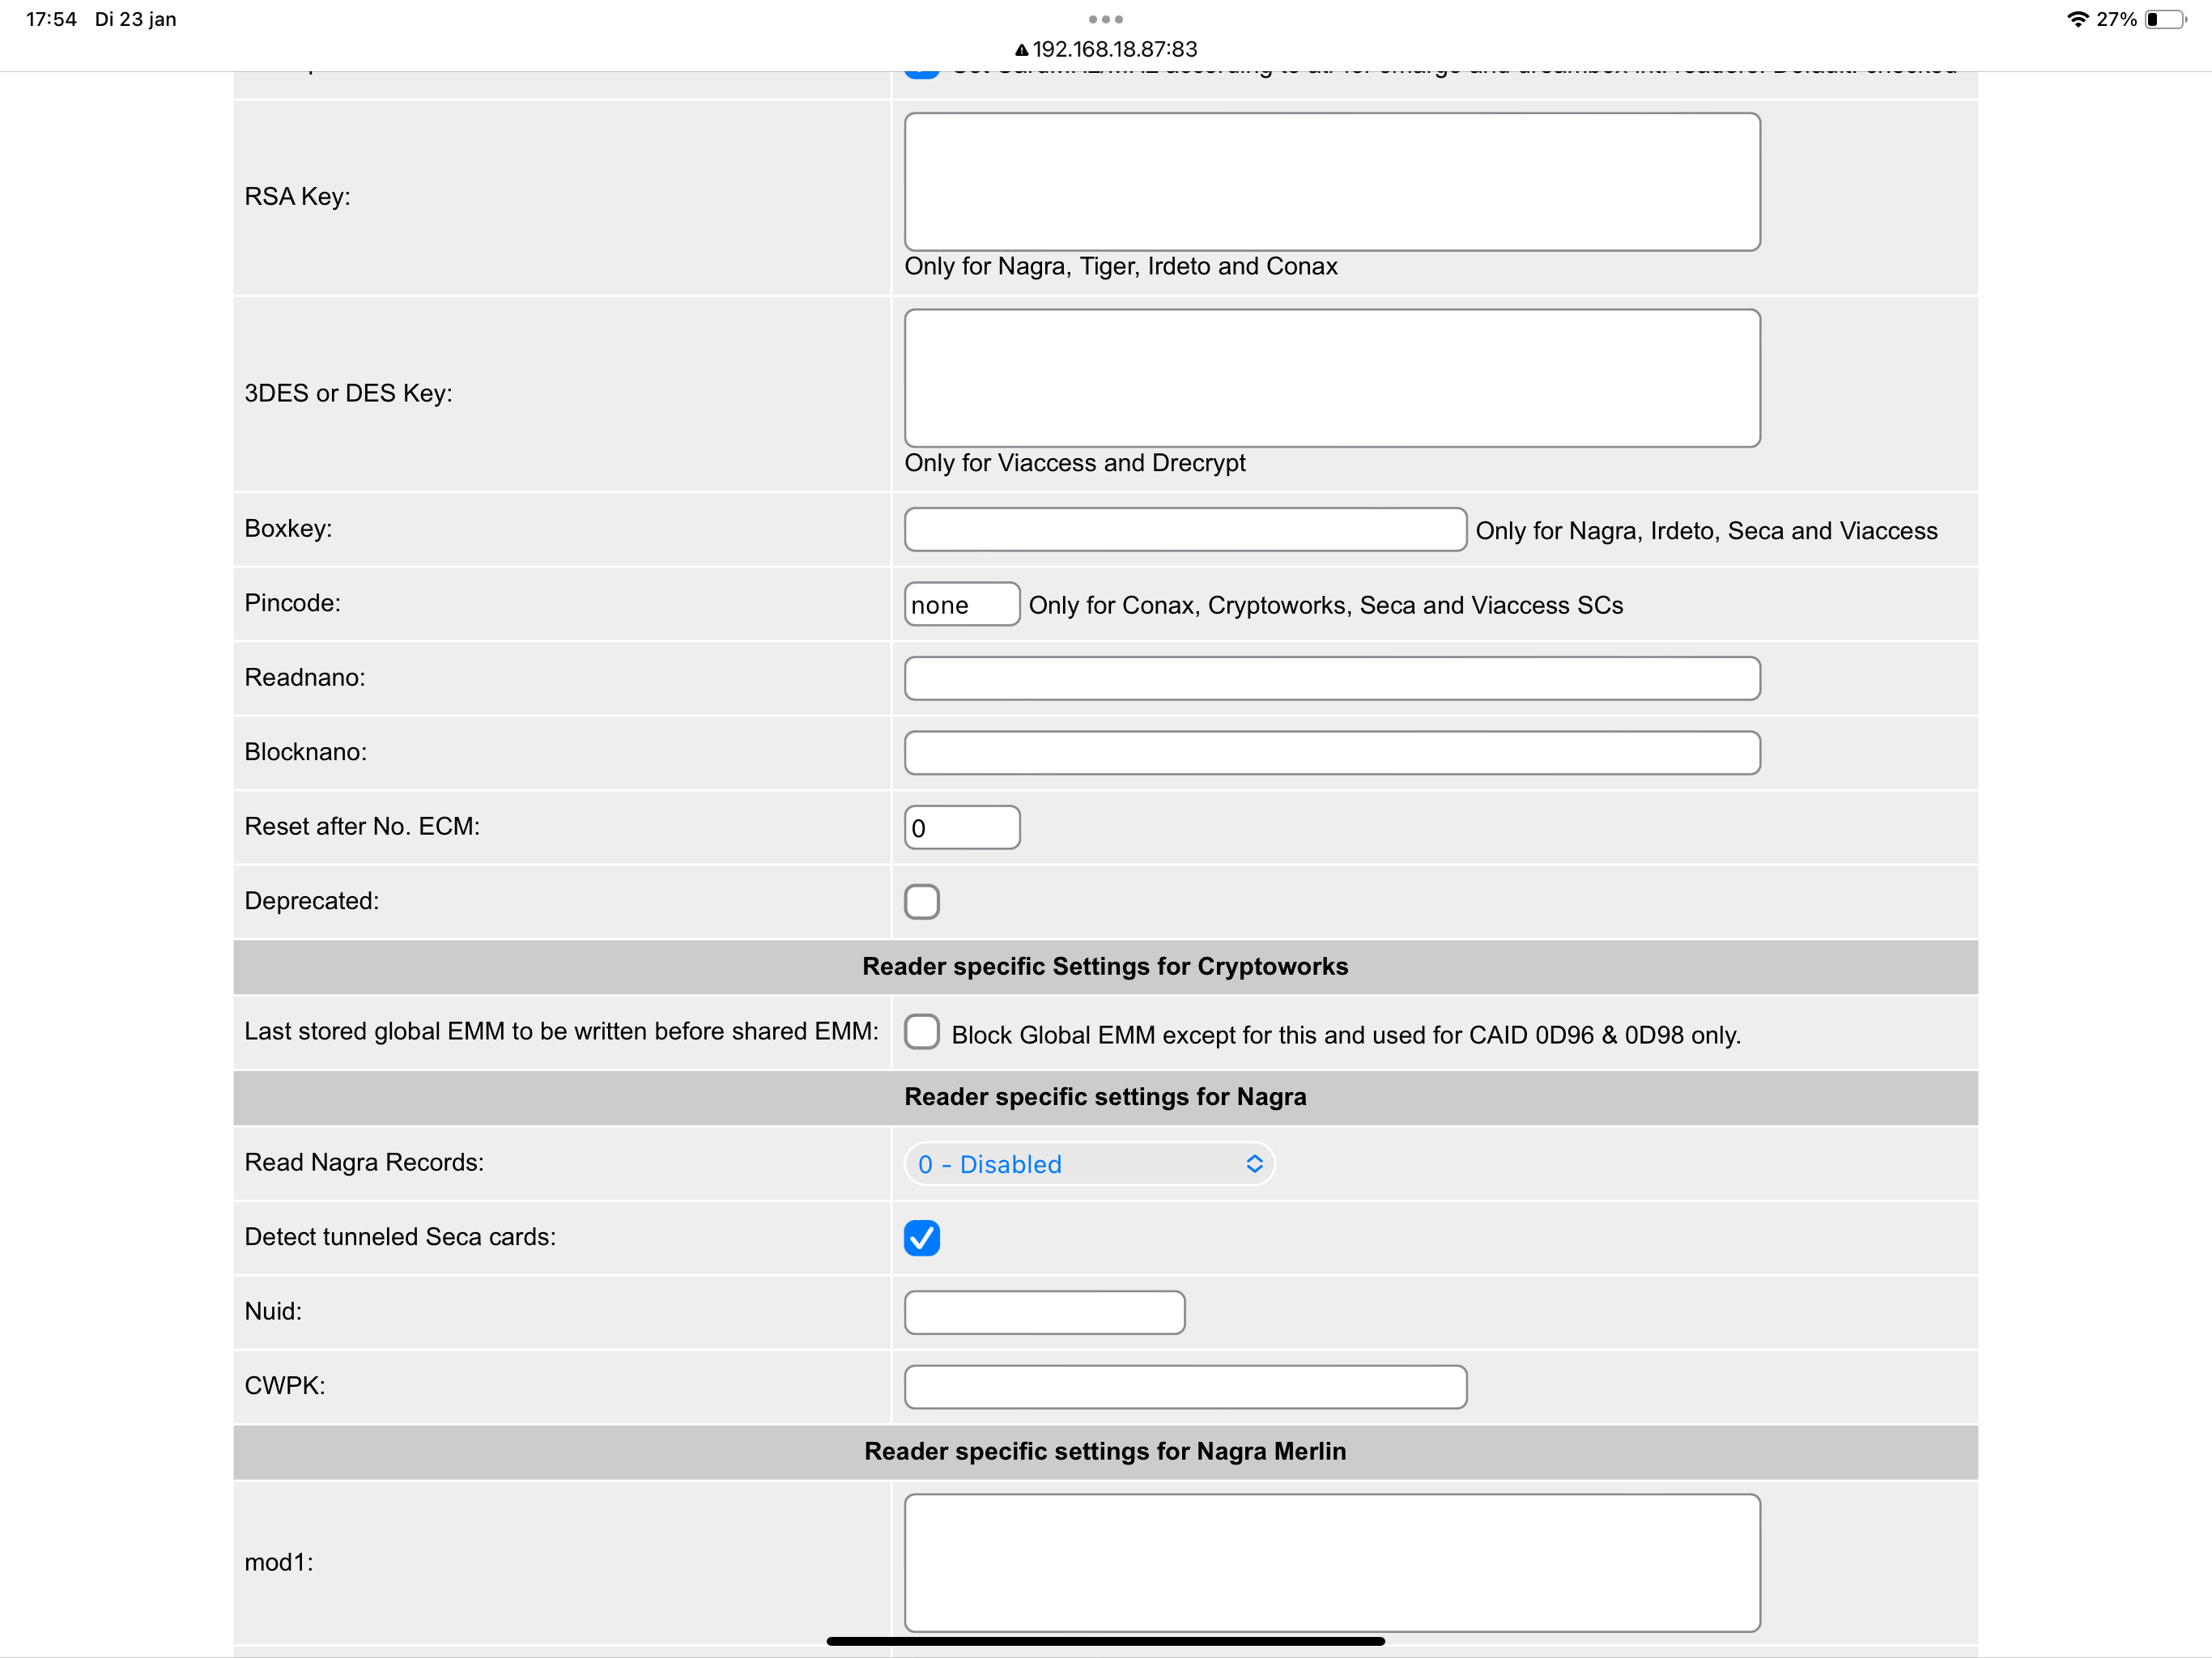The width and height of the screenshot is (2212, 1658).
Task: Click the mod1 text area
Action: pyautogui.click(x=1331, y=1561)
